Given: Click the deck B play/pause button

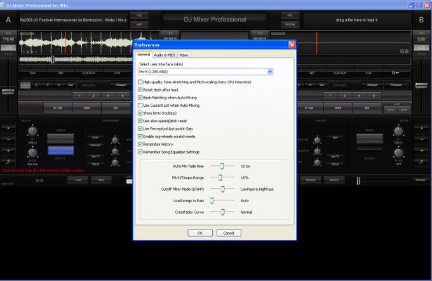Looking at the screenshot, I should pyautogui.click(x=395, y=73).
